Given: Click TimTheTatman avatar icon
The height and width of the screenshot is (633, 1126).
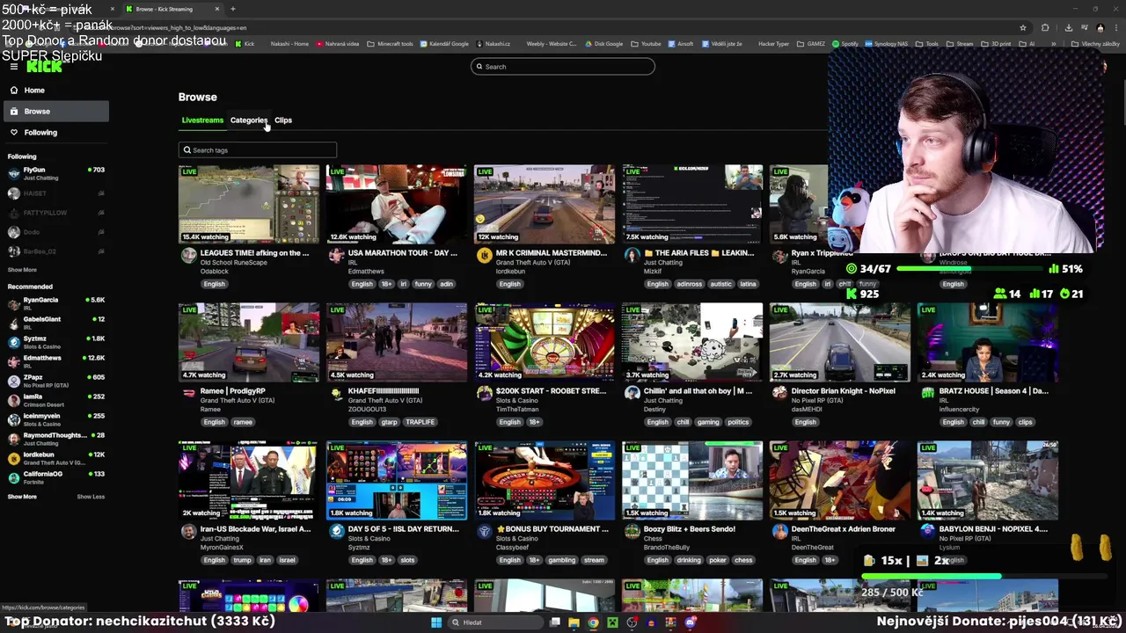Looking at the screenshot, I should [484, 393].
